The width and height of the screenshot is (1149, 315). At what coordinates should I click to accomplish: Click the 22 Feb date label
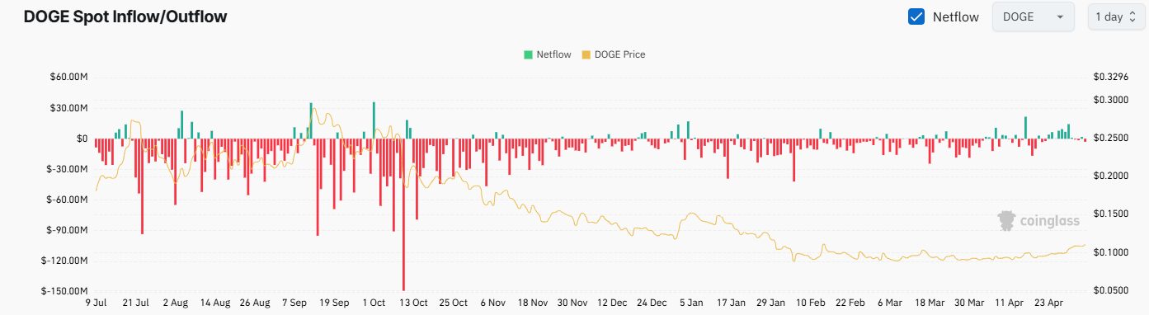[850, 303]
